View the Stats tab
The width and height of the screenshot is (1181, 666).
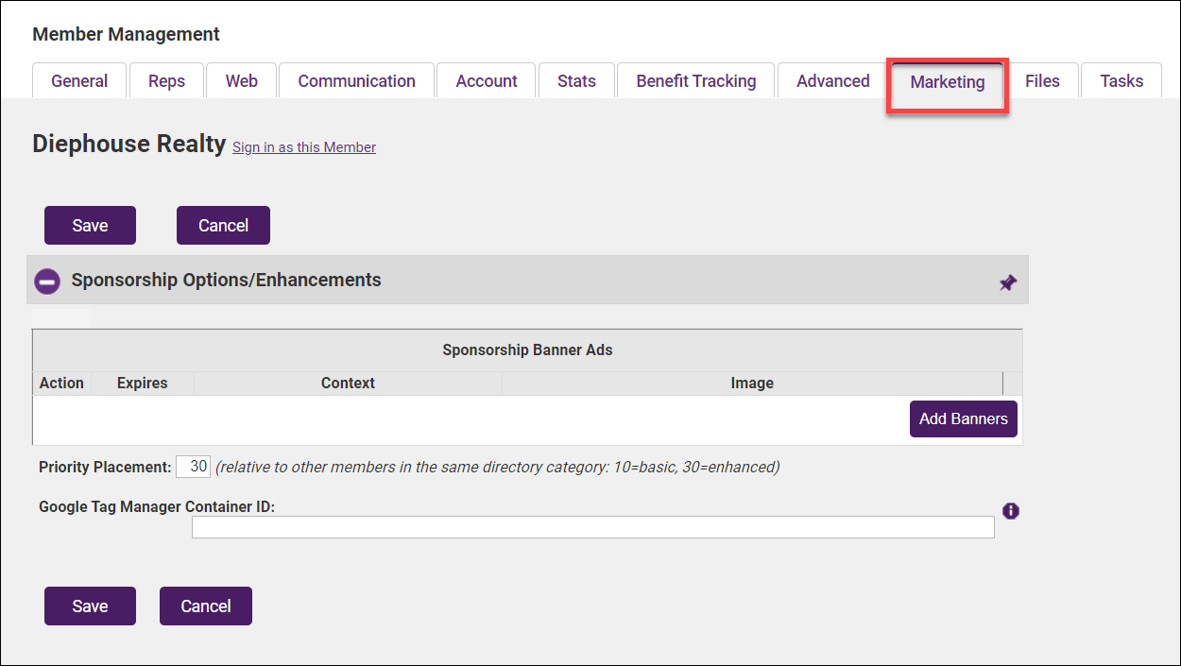point(576,81)
